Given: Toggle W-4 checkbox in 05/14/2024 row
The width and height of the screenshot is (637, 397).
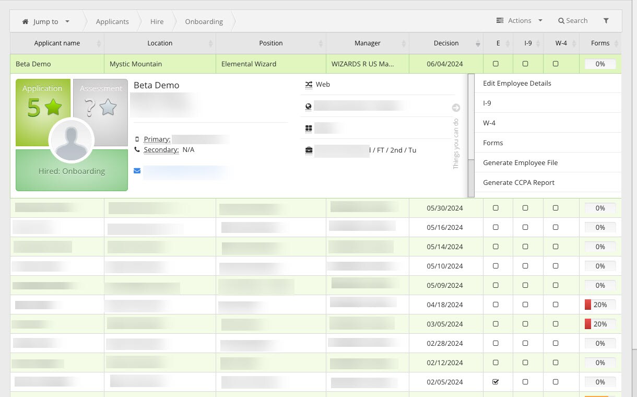Looking at the screenshot, I should point(556,247).
